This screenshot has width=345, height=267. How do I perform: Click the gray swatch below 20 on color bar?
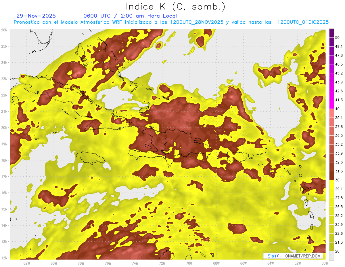tap(331, 255)
